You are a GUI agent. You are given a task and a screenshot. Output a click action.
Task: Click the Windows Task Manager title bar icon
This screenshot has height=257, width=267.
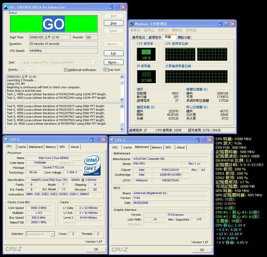(131, 24)
